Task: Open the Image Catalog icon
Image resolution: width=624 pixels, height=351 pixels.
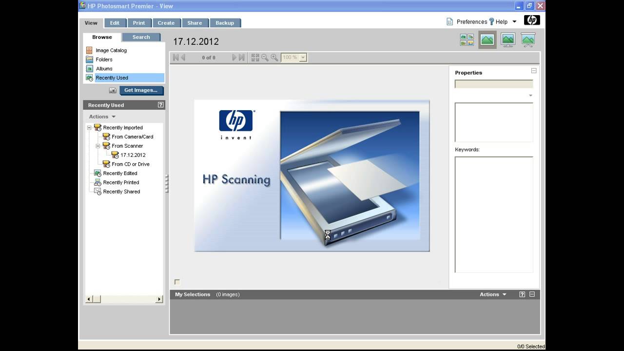Action: coord(89,50)
